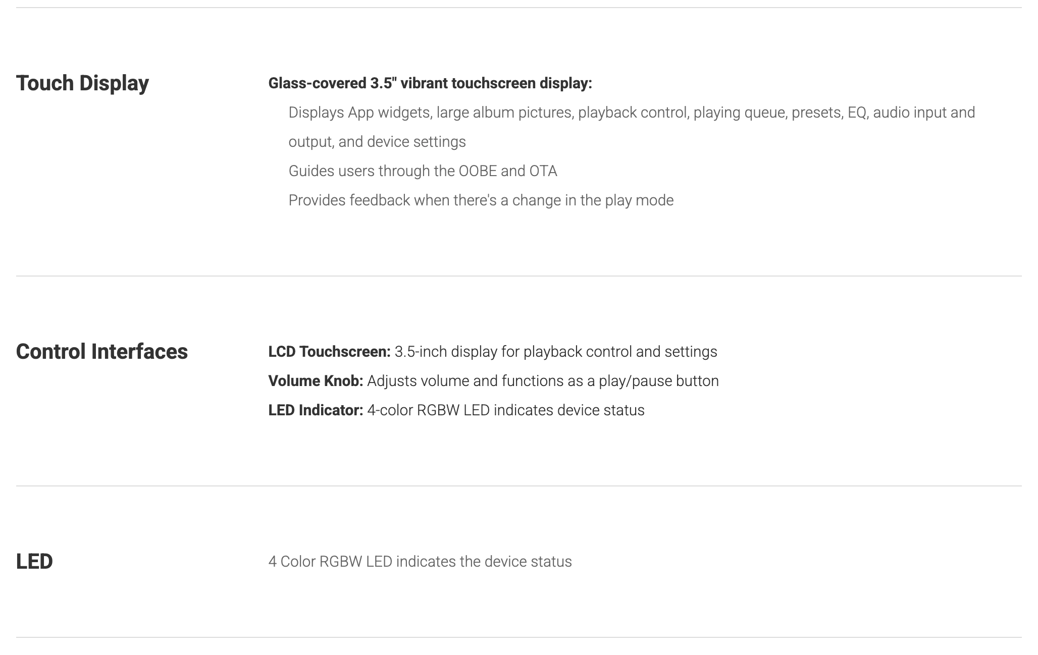Click the "Touch Display" section heading
This screenshot has width=1038, height=655.
click(82, 83)
